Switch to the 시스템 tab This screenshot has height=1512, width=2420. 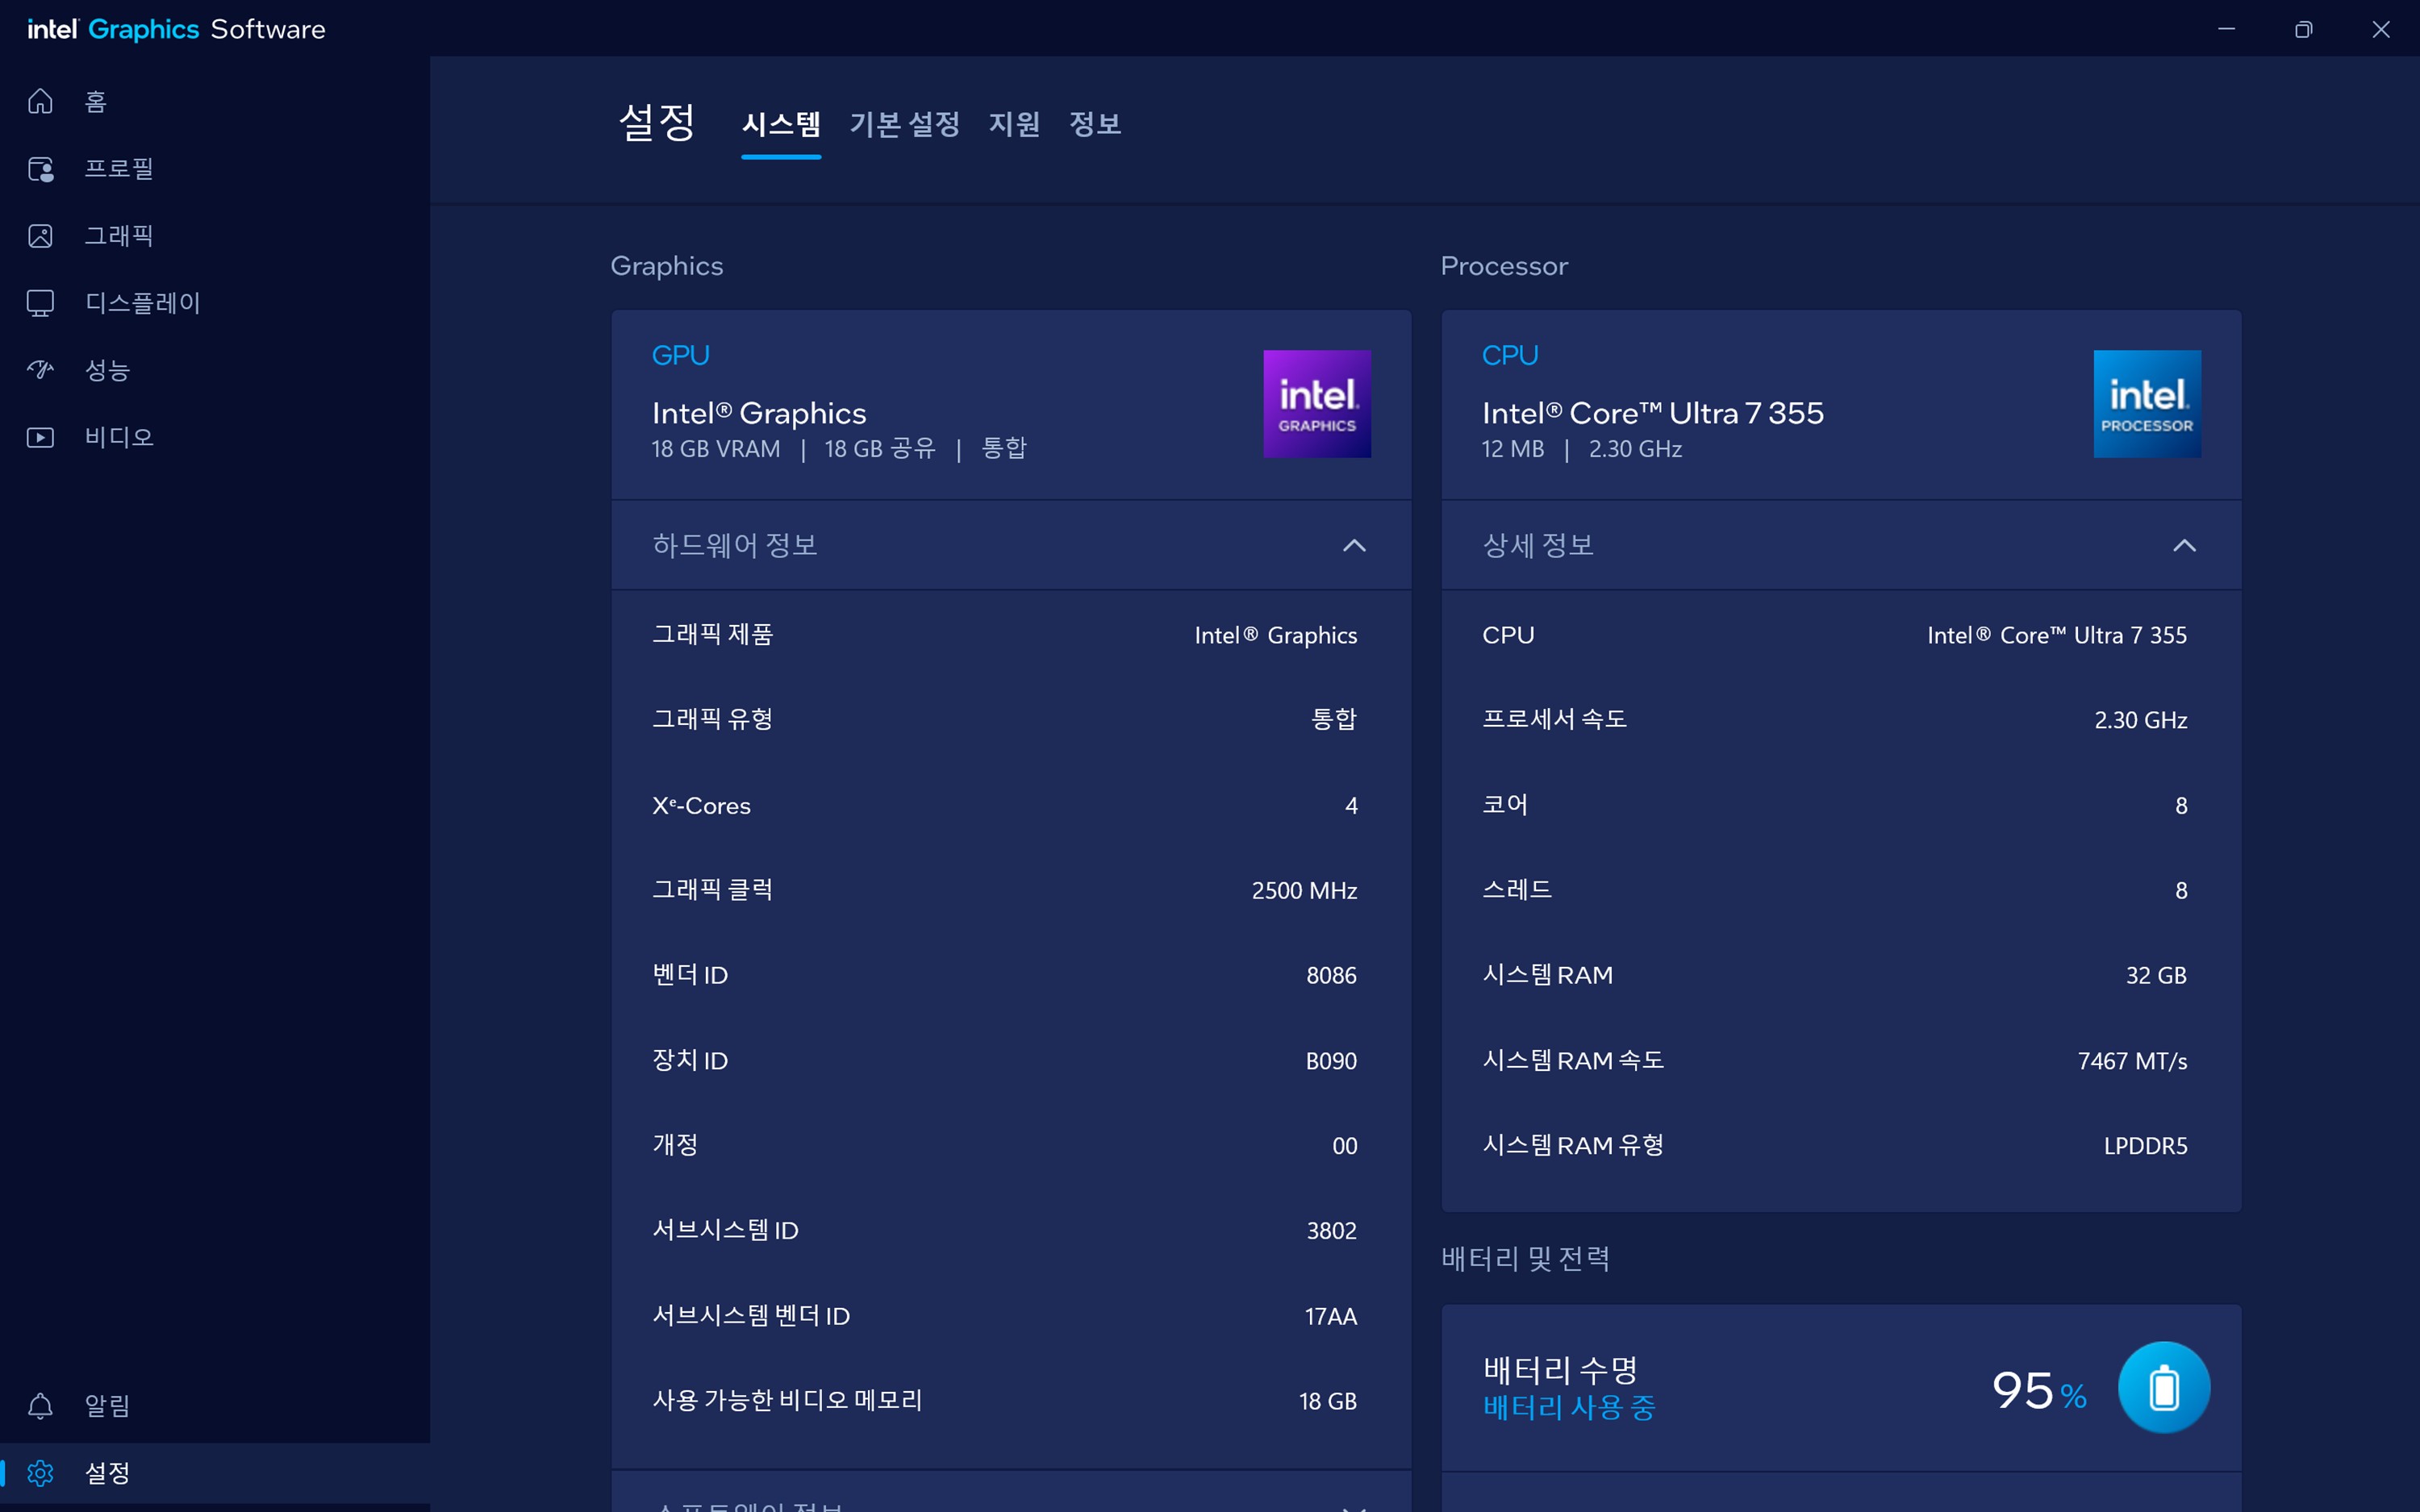781,125
